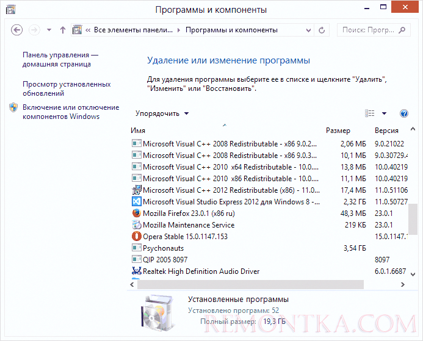Click the horizontal scrollbar thumb
This screenshot has width=423, height=341.
point(250,284)
